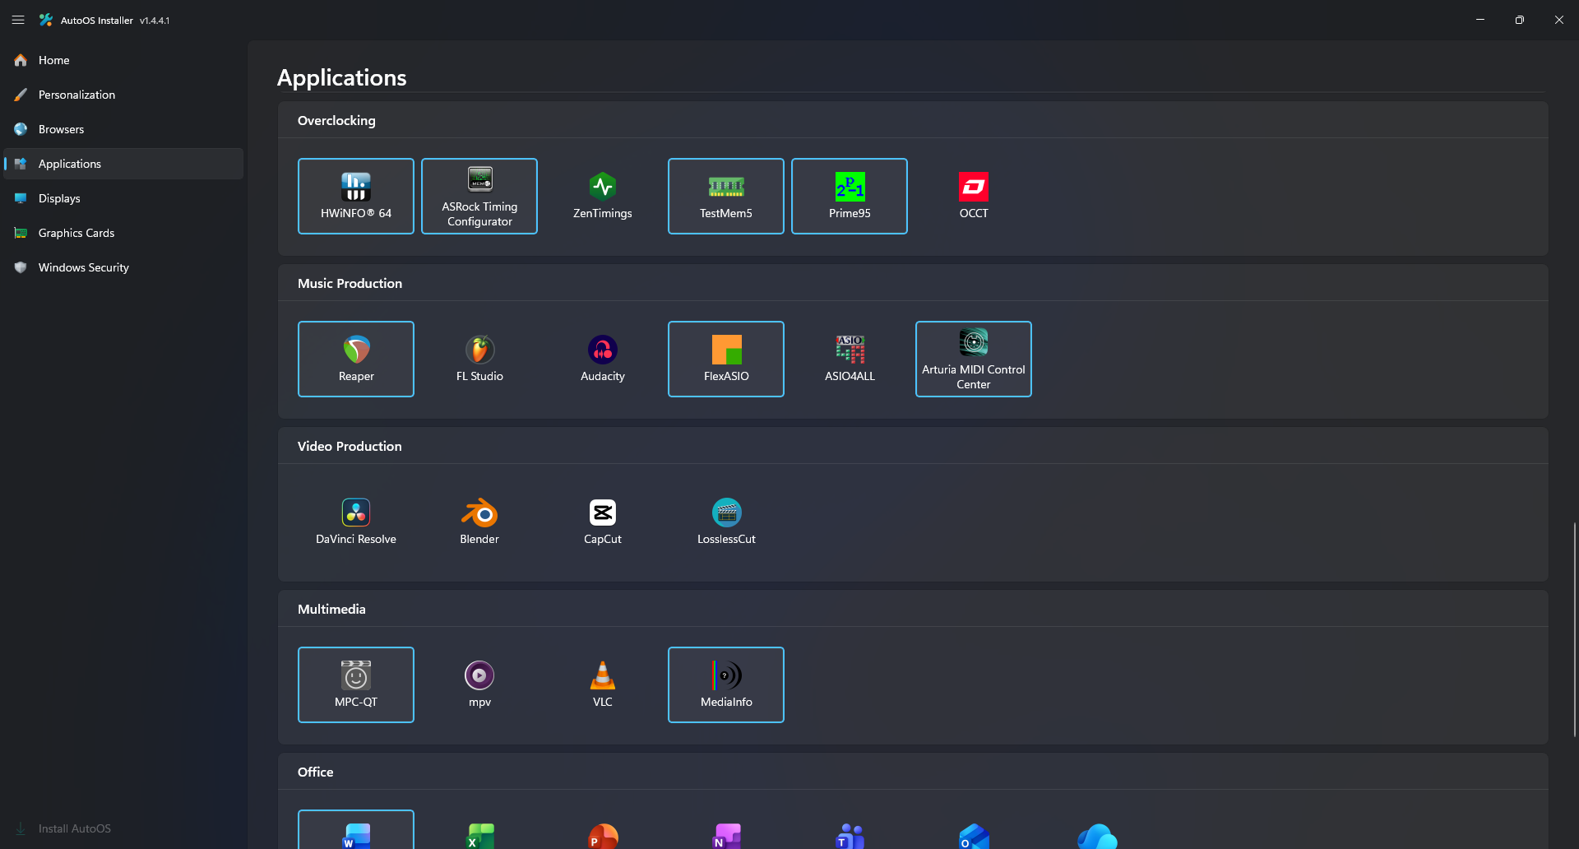
Task: Select the ZenTimings application
Action: [603, 196]
